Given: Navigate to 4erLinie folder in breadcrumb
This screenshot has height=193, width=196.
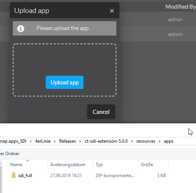Looking at the screenshot, I should coord(43,141).
